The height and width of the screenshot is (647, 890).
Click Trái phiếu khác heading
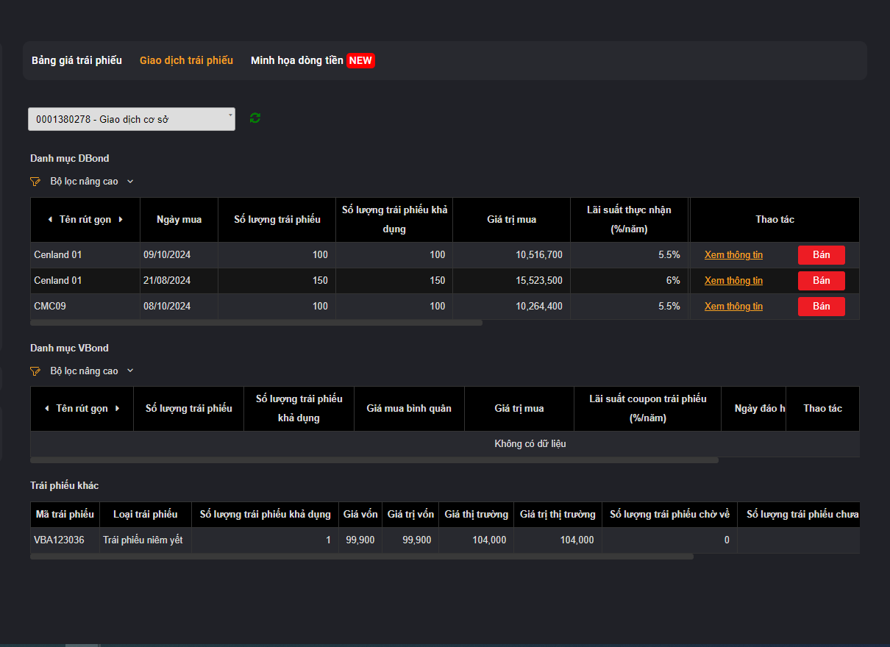(x=65, y=486)
